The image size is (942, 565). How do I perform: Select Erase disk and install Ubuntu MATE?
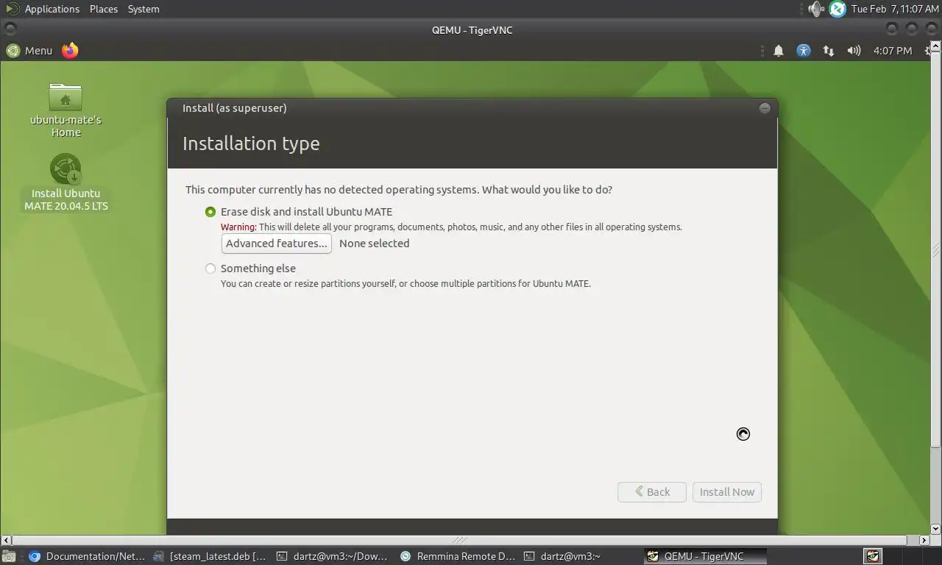(x=210, y=212)
